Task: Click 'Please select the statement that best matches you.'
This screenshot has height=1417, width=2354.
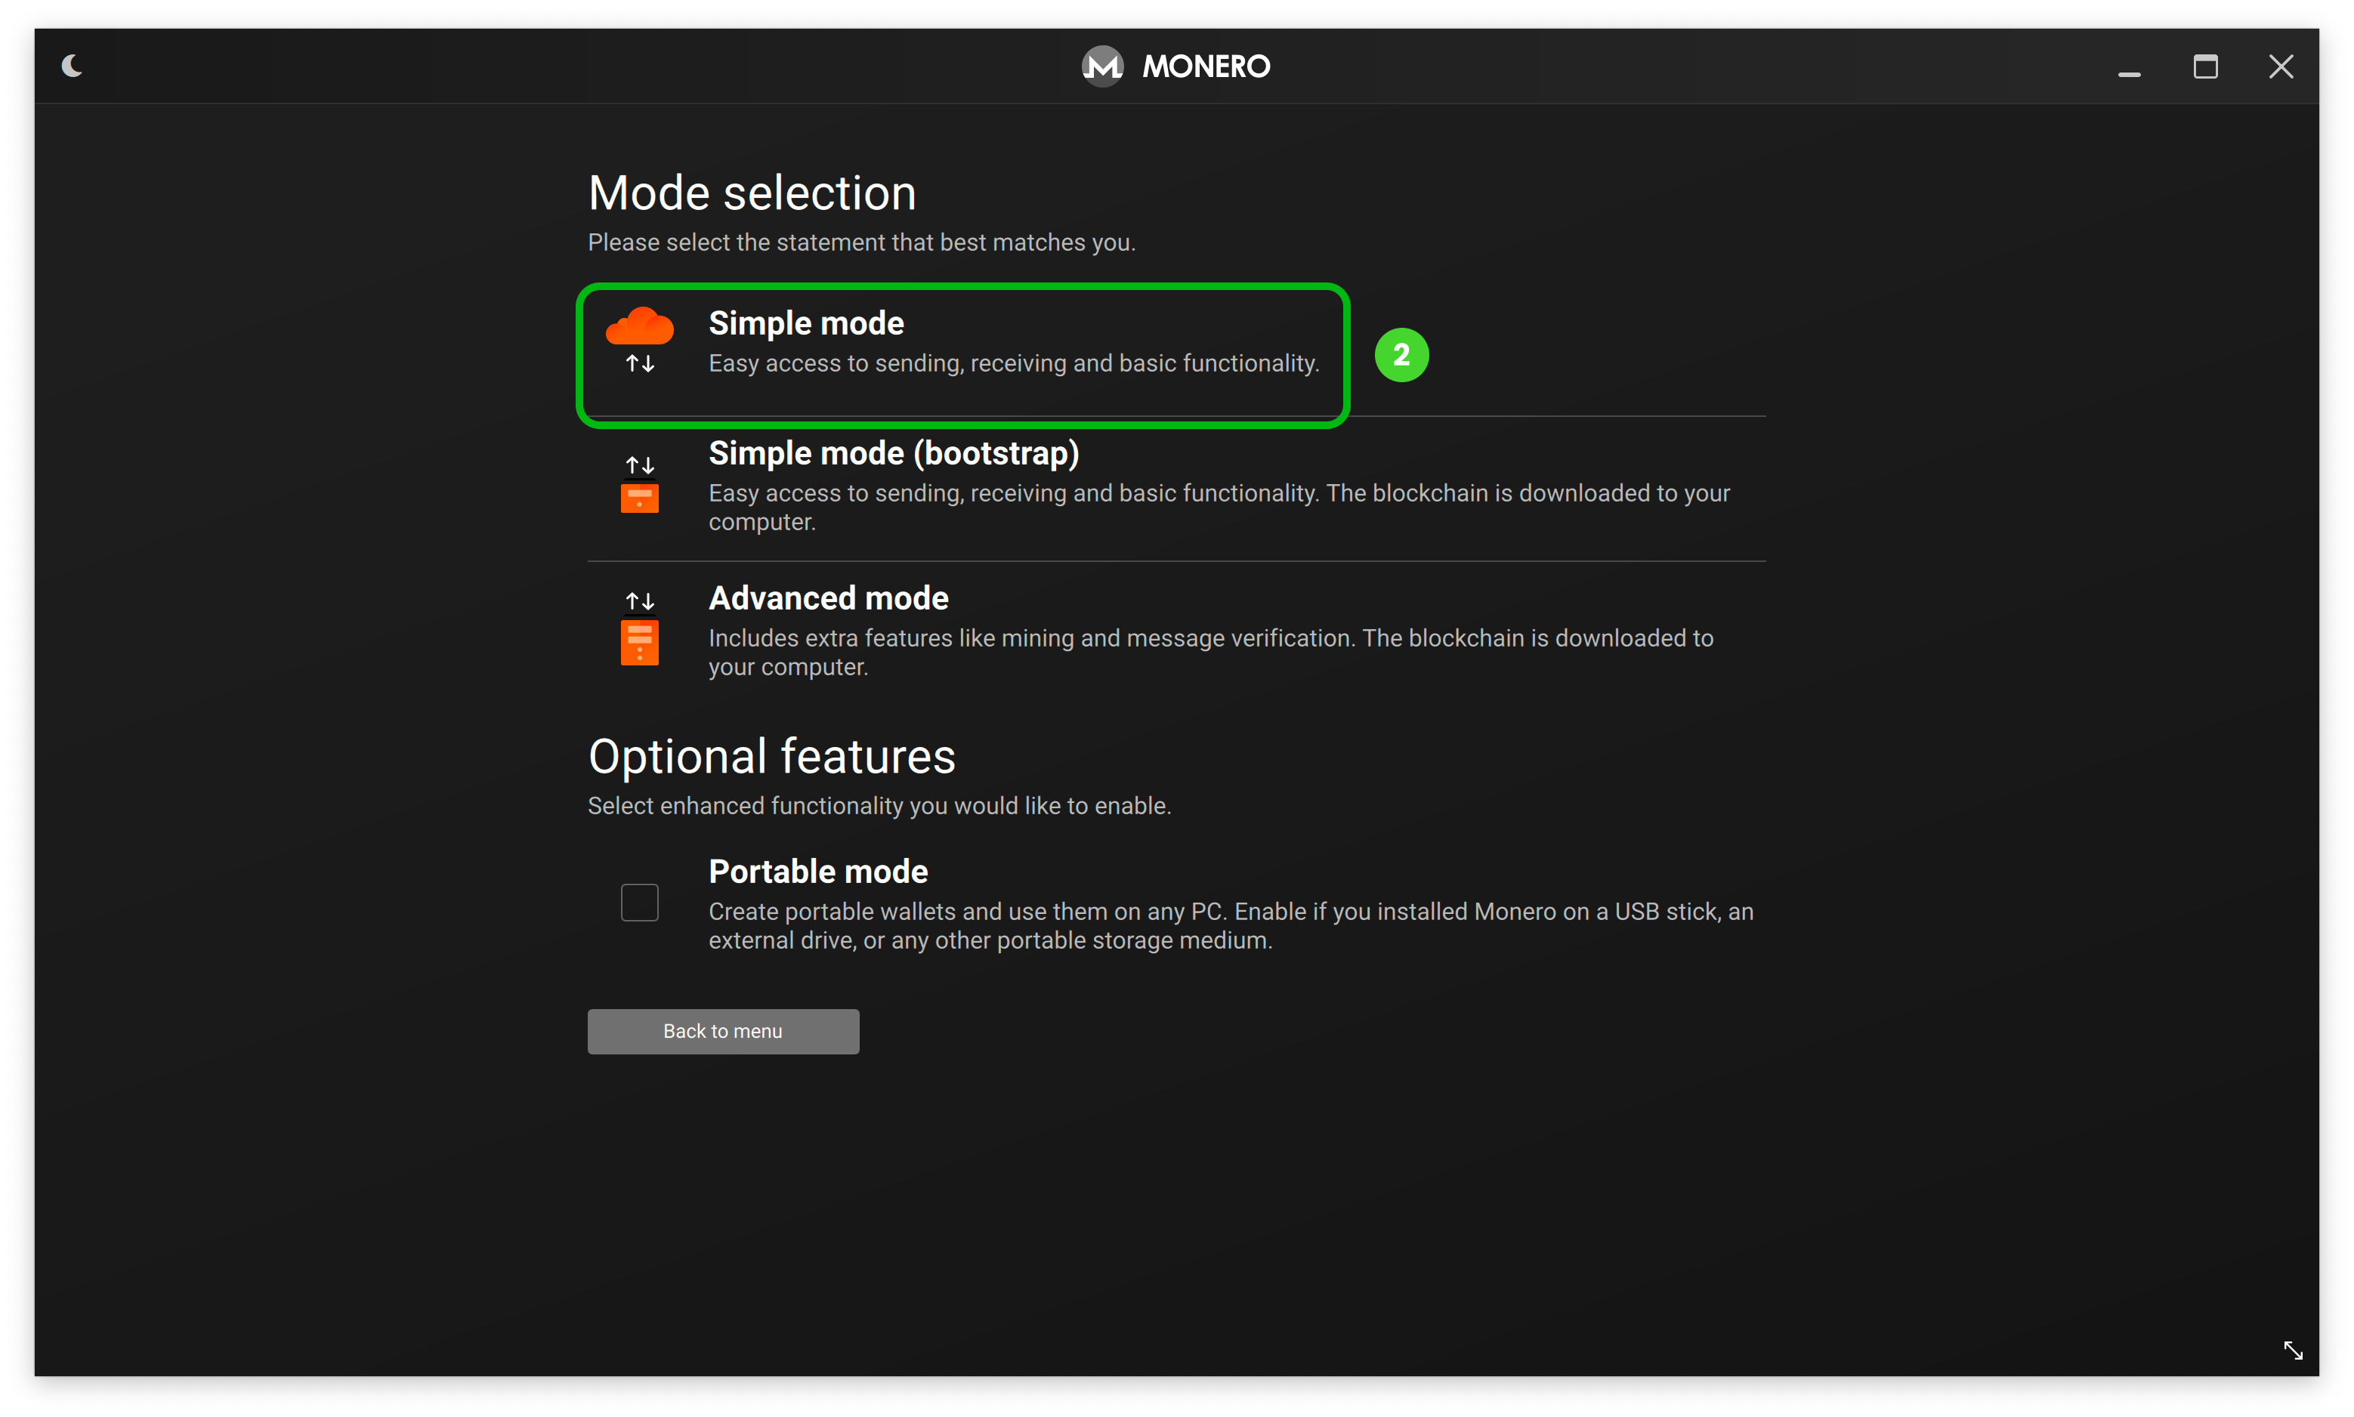Action: click(x=861, y=242)
